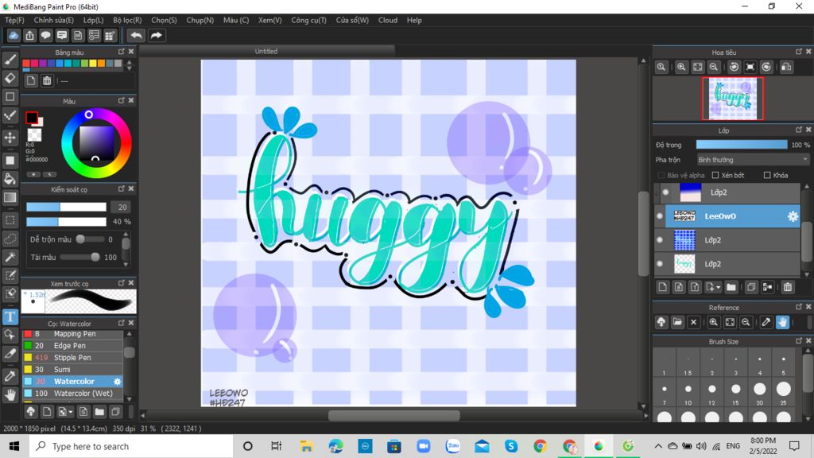The width and height of the screenshot is (814, 458).
Task: Select the Gradient tool
Action: (10, 197)
